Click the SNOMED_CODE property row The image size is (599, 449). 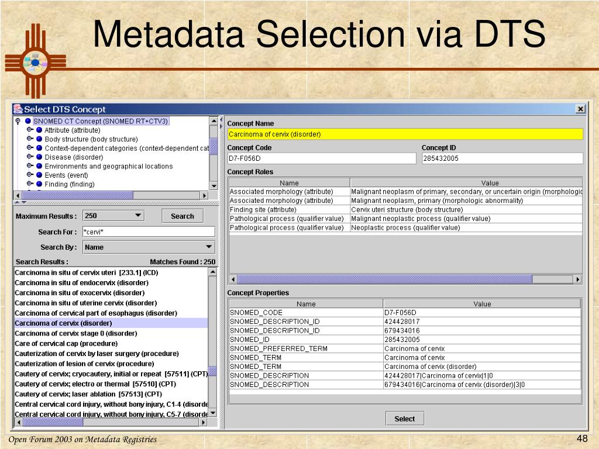[x=405, y=312]
